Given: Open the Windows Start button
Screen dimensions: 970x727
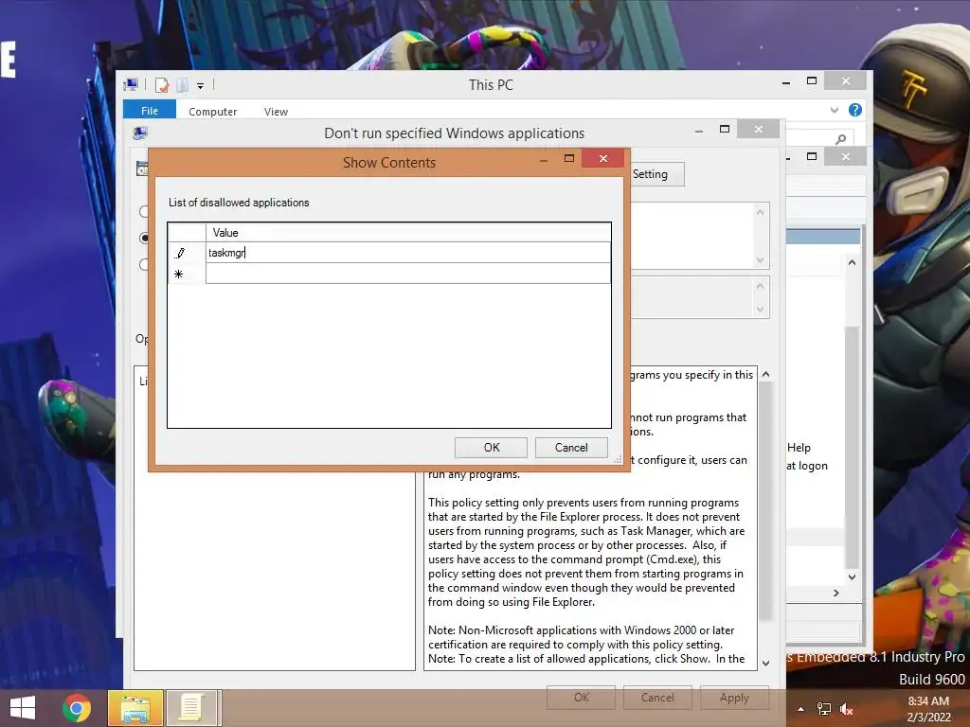Looking at the screenshot, I should [23, 708].
